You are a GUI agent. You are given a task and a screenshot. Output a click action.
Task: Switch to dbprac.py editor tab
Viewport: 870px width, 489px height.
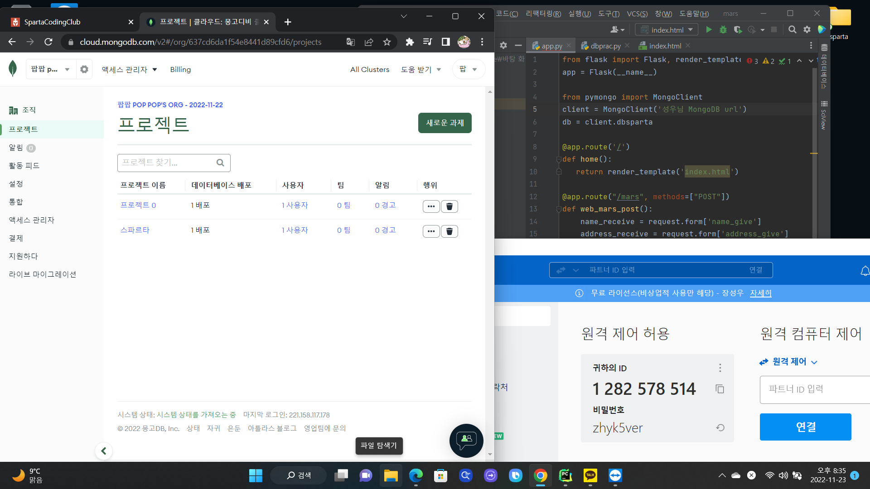[x=605, y=46]
